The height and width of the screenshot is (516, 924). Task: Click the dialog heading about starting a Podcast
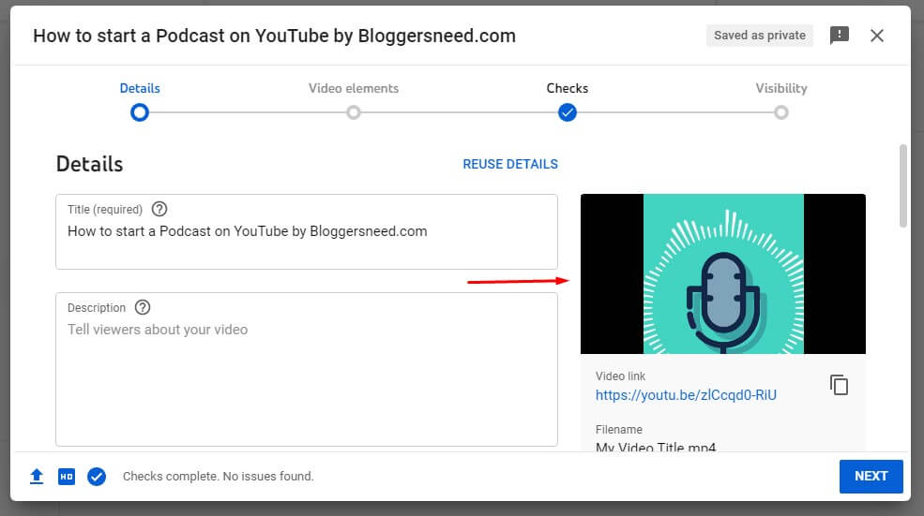tap(274, 36)
